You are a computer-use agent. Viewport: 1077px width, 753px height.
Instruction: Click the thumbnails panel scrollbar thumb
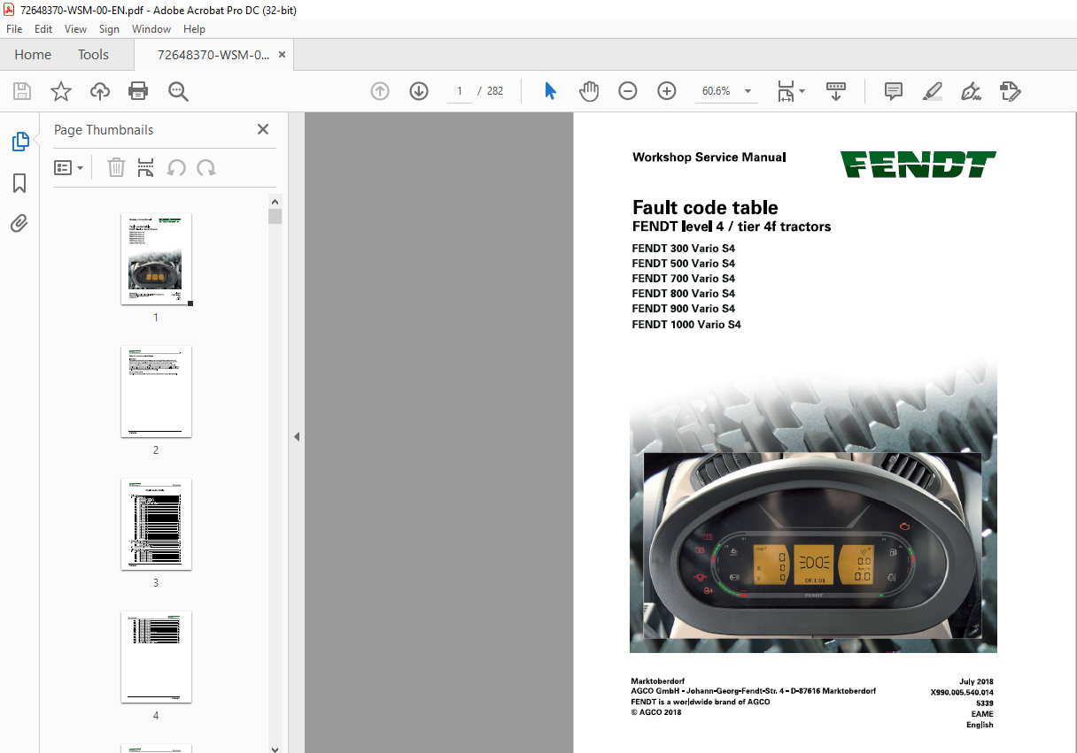[x=275, y=217]
